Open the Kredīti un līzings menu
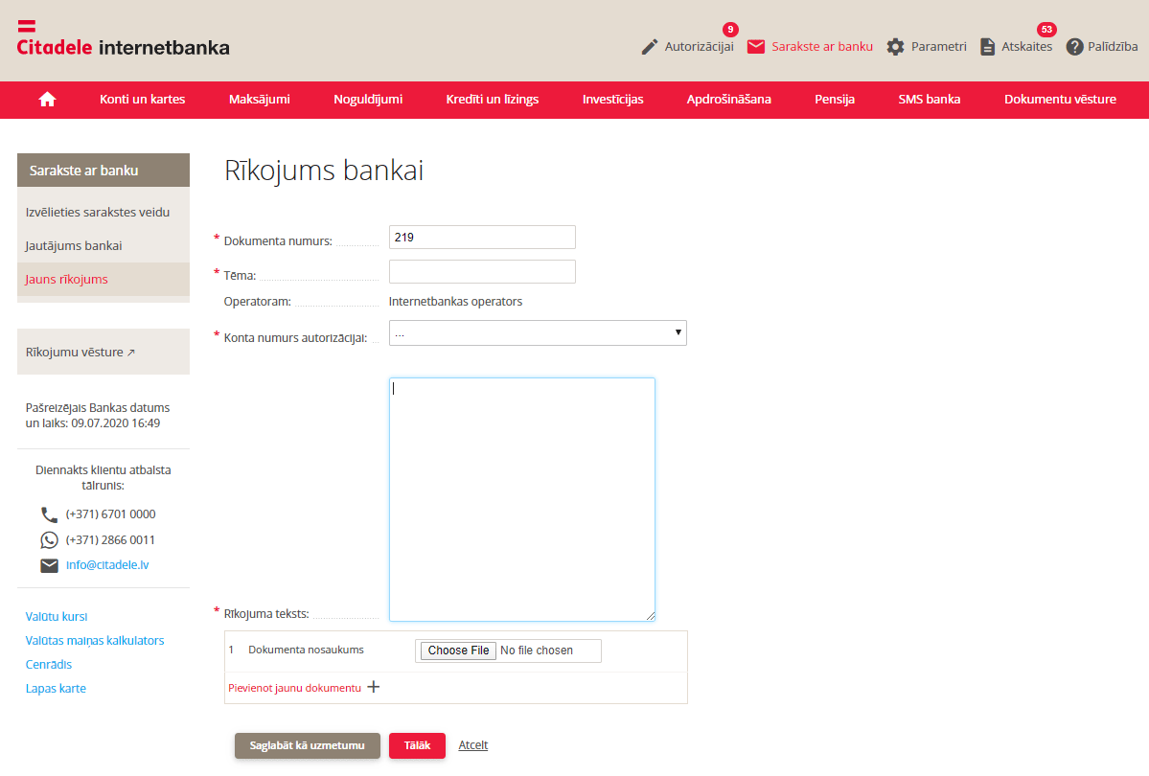Viewport: 1149px width, 776px height. click(x=492, y=99)
